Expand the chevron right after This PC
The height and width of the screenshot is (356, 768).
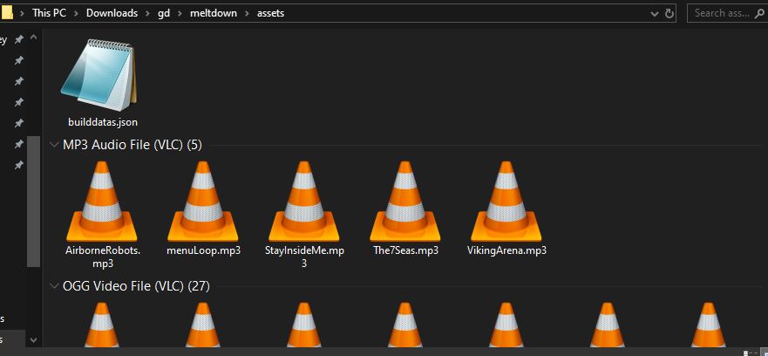pyautogui.click(x=76, y=13)
